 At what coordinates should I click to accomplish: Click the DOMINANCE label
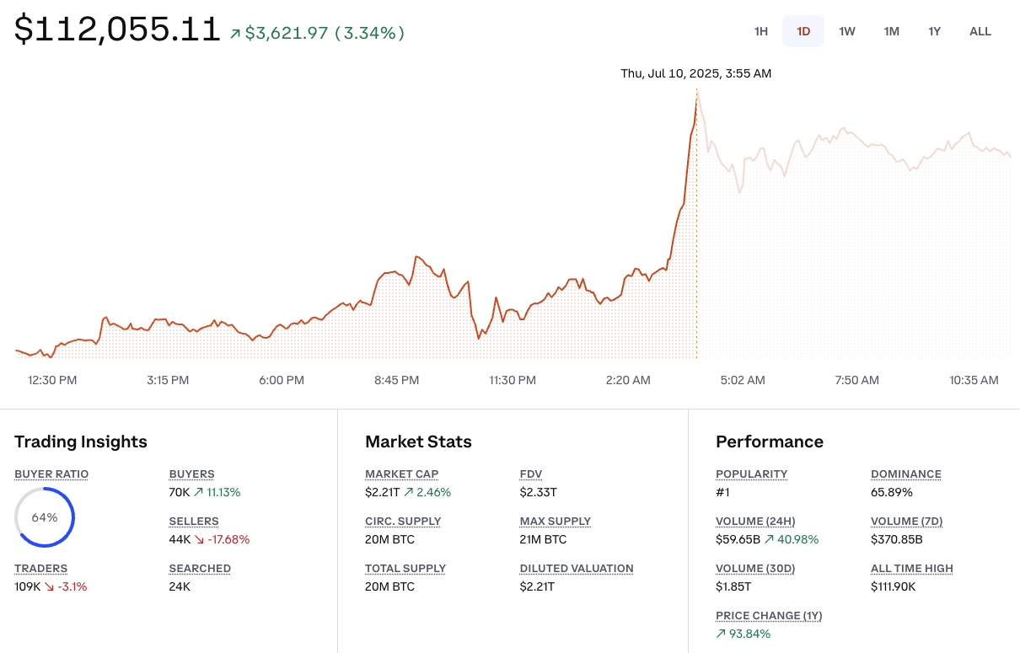(906, 474)
